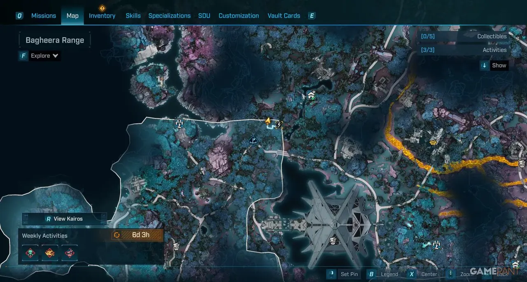Select the highlighted lightning bolt map marker

tap(279, 124)
